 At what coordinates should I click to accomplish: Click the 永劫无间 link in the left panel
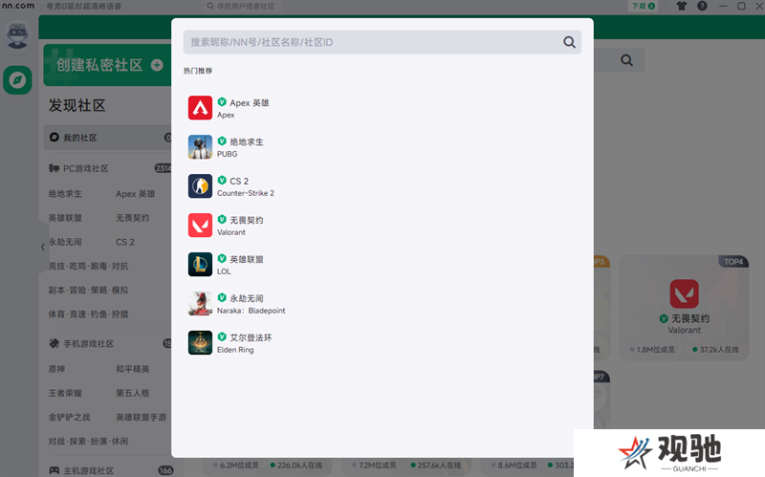click(x=65, y=242)
